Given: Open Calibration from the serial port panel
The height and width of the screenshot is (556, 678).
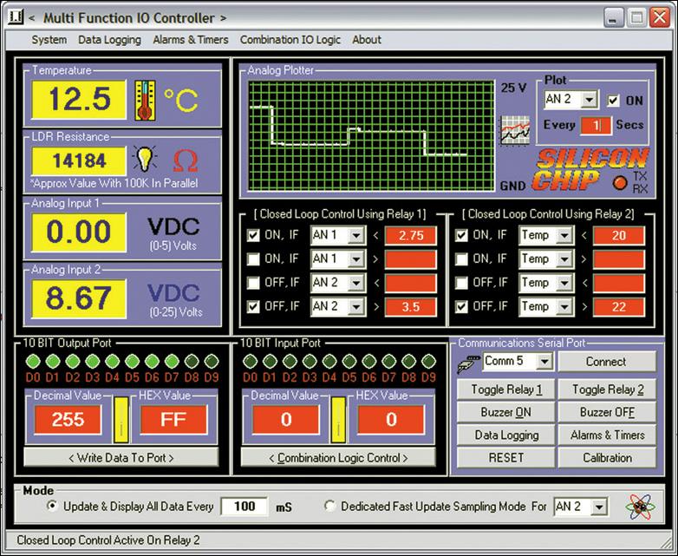Looking at the screenshot, I should [x=607, y=458].
